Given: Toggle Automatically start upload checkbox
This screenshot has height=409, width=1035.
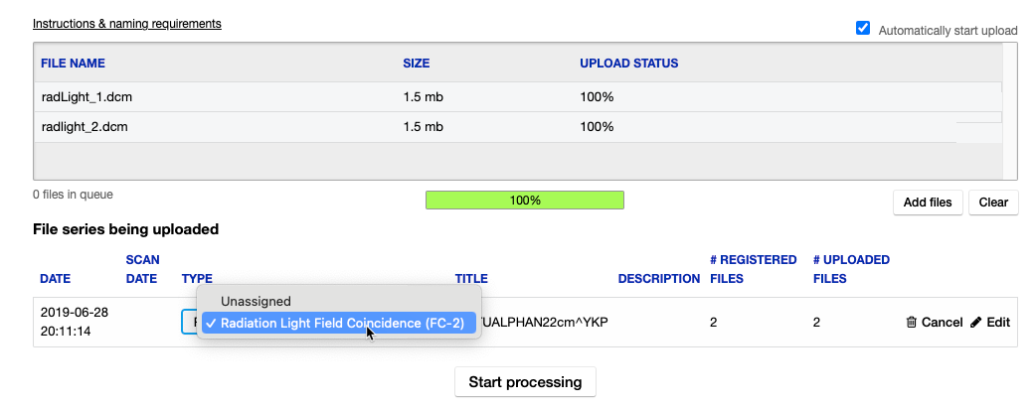Looking at the screenshot, I should pos(863,29).
